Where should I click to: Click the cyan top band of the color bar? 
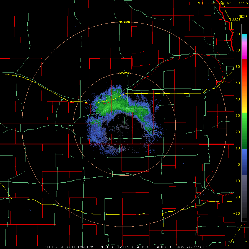(244, 36)
